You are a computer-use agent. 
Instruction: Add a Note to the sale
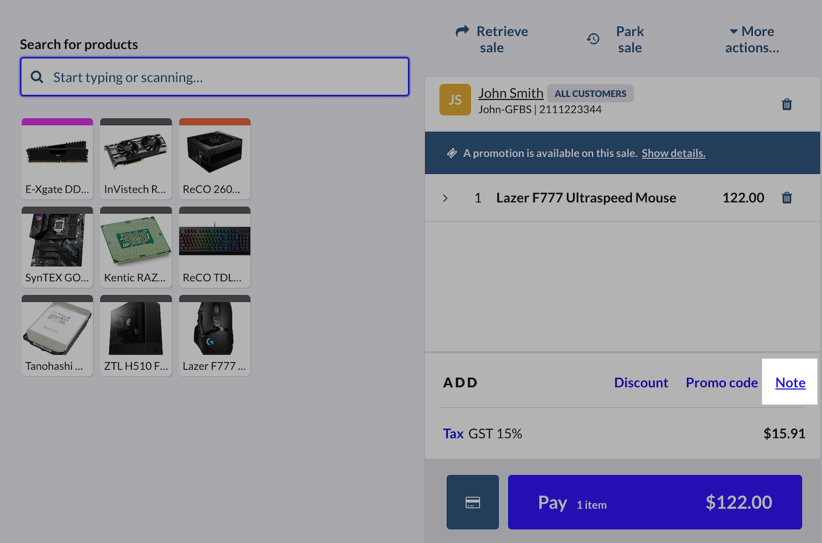[x=790, y=383]
